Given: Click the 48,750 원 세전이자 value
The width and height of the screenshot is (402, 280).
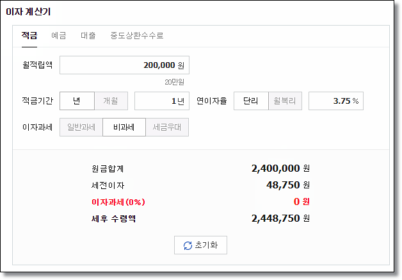Looking at the screenshot, I should 288,185.
